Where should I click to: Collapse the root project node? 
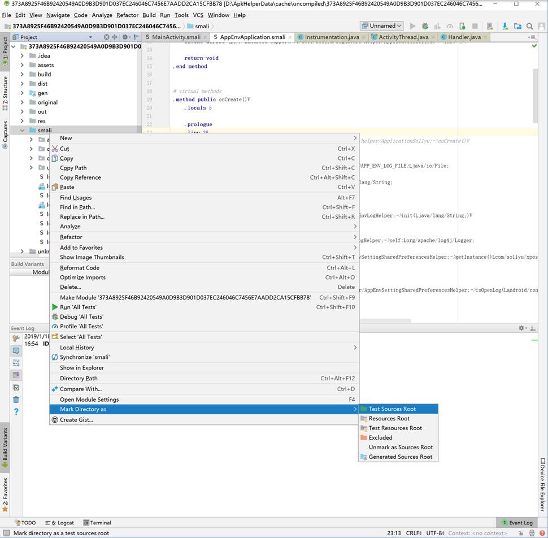[x=14, y=46]
